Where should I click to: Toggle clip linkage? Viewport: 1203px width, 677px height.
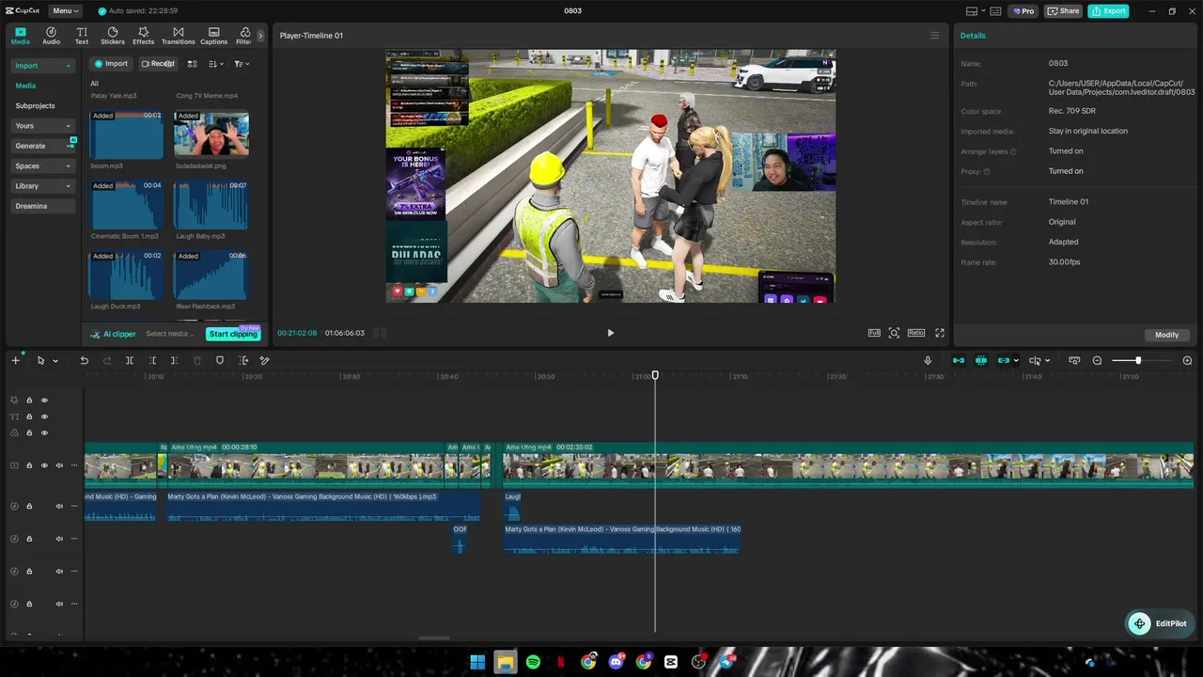pyautogui.click(x=1004, y=361)
